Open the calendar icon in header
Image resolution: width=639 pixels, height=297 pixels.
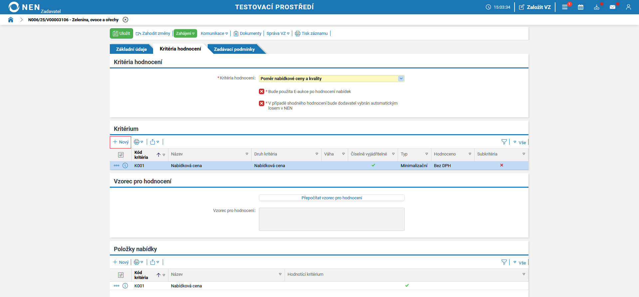pyautogui.click(x=580, y=7)
